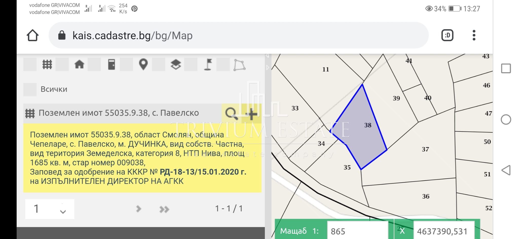This screenshot has height=239, width=519.
Task: Toggle the Всички checkbox
Action: [30, 90]
